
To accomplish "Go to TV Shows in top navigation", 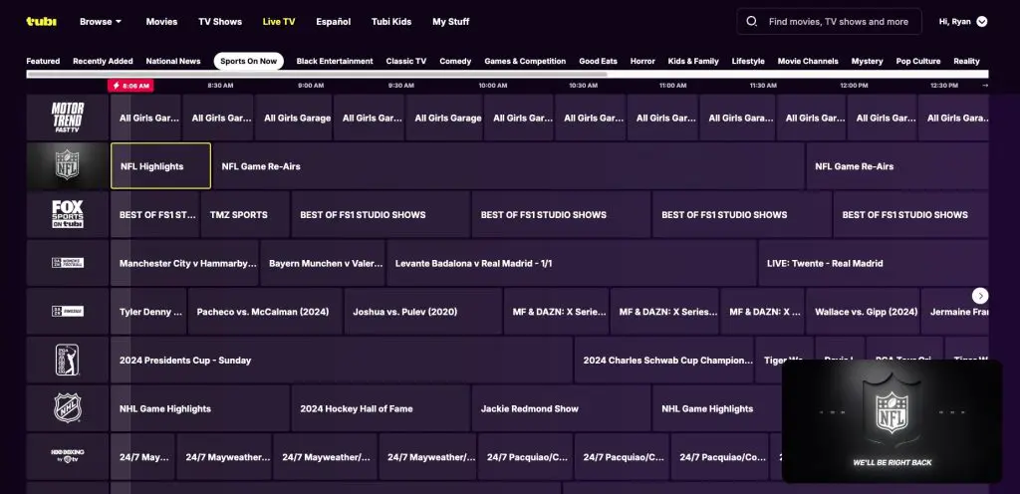I will point(220,22).
